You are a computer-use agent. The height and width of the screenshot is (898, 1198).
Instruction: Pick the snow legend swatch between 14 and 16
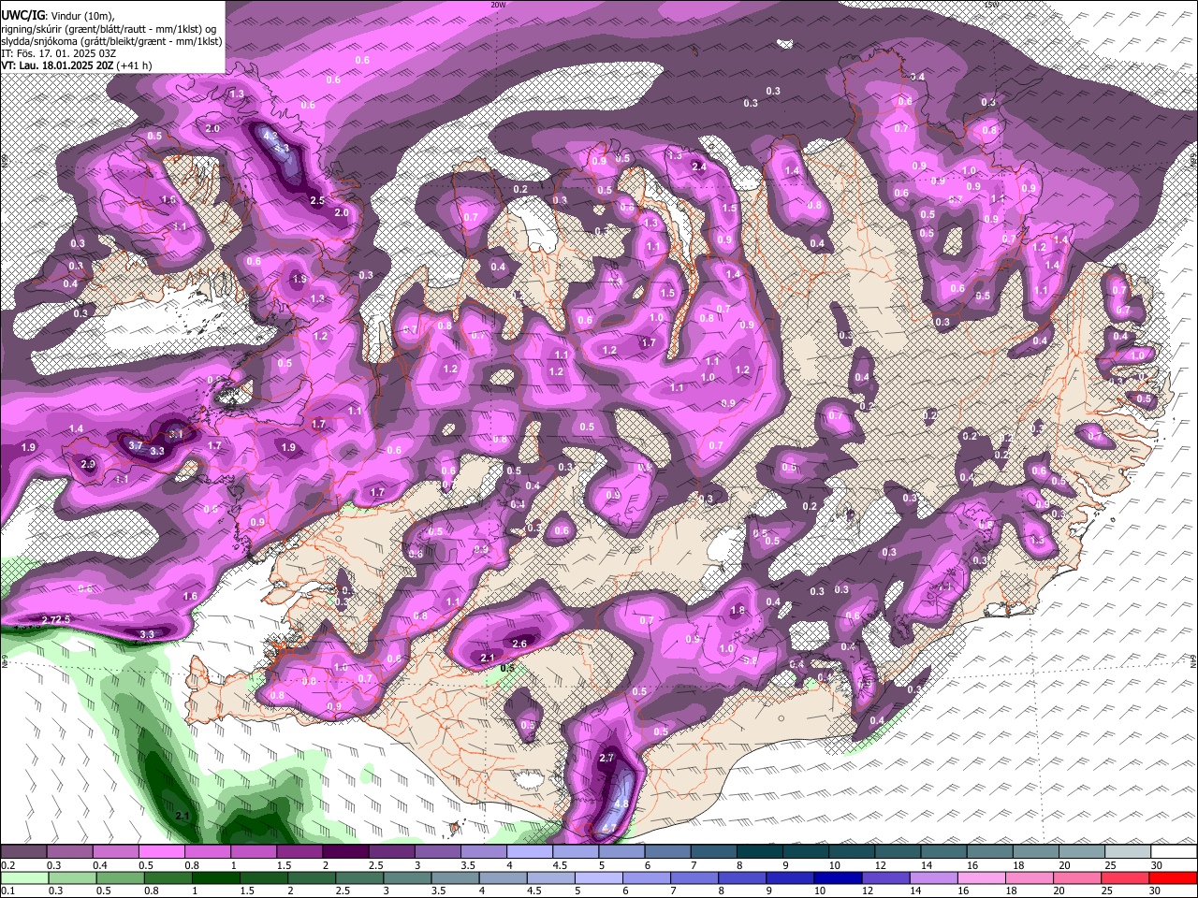click(942, 852)
